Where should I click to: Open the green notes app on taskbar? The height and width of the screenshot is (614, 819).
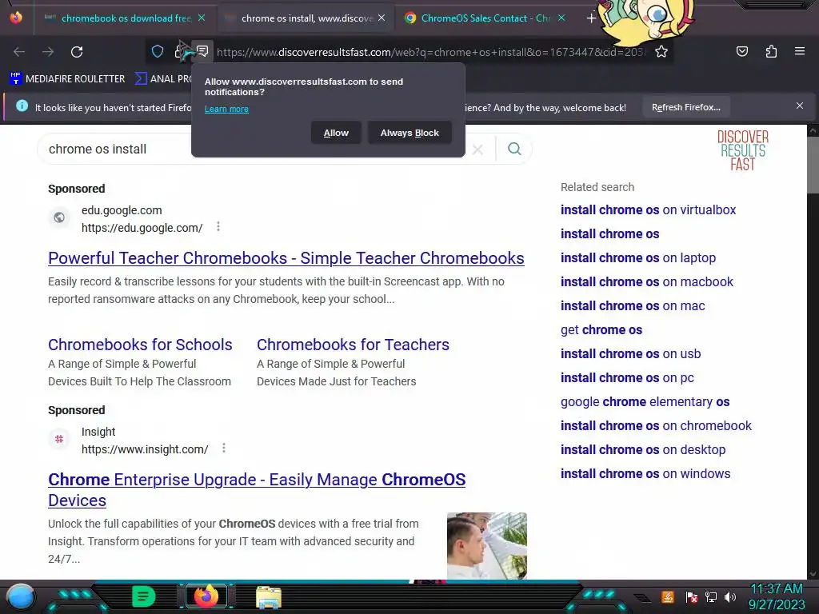[144, 596]
